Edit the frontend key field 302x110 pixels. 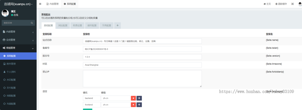pos(92,105)
